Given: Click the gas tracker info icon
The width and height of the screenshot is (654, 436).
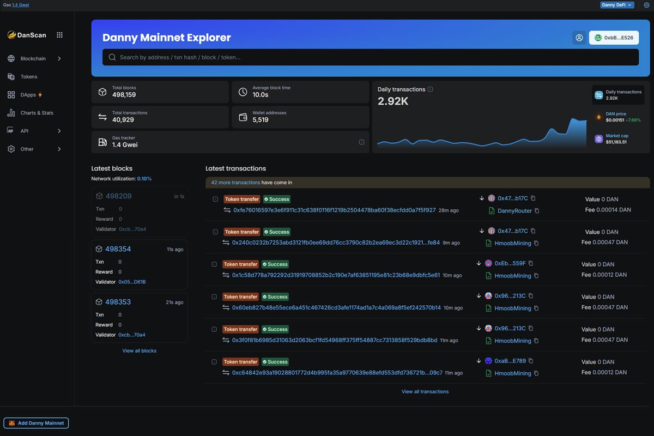Looking at the screenshot, I should tap(361, 142).
